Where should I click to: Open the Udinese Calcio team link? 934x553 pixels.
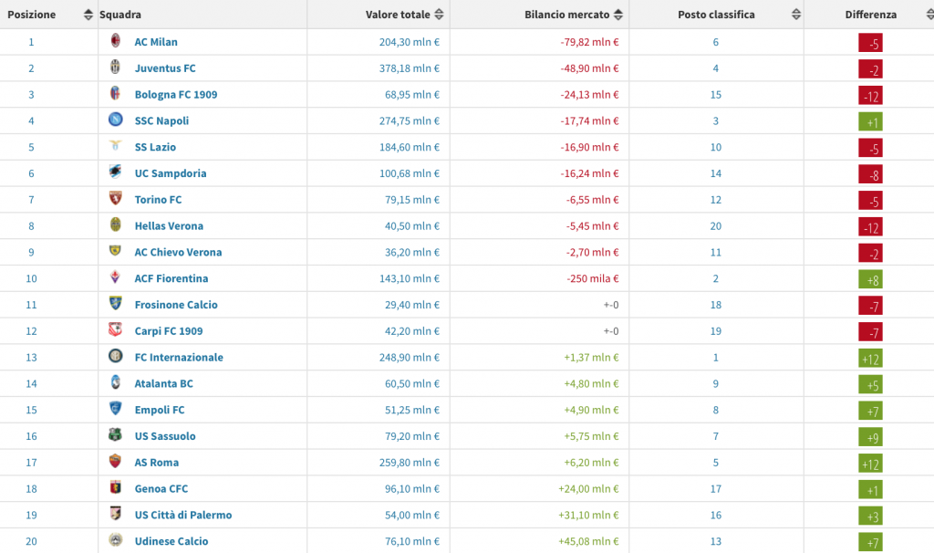click(171, 541)
